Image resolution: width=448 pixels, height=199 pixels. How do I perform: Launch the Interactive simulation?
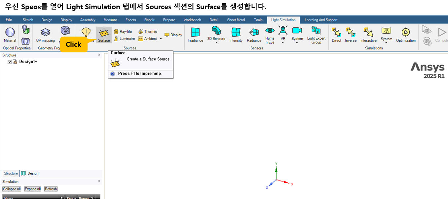[368, 35]
